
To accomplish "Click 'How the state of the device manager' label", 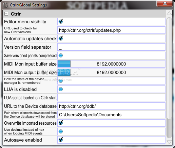I will (x=24, y=81).
